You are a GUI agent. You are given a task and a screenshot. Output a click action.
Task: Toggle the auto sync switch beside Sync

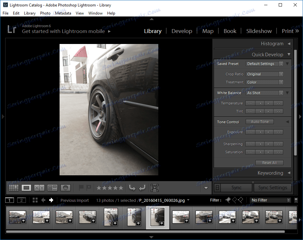pyautogui.click(x=218, y=188)
